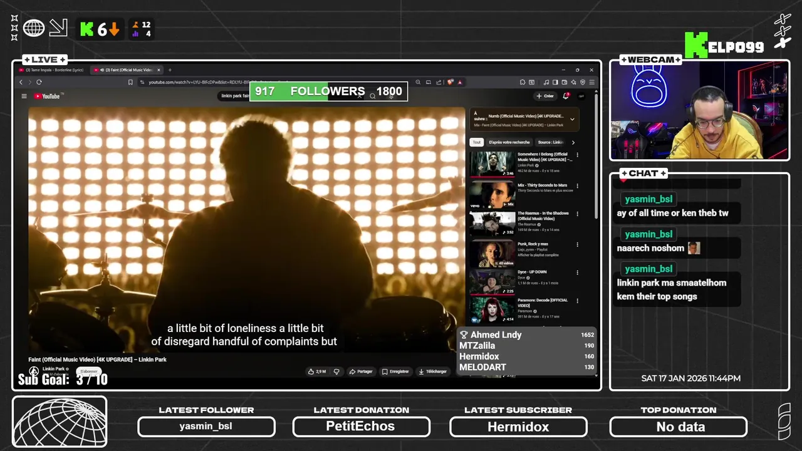
Task: Open Mix - Thirty Seconds to Mars thumbnail
Action: pos(492,195)
